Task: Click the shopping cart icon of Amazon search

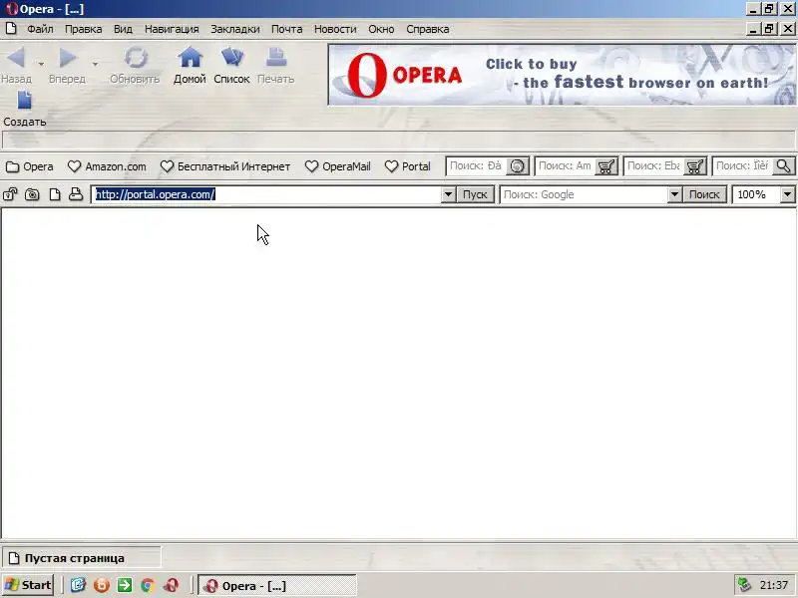Action: pyautogui.click(x=605, y=166)
